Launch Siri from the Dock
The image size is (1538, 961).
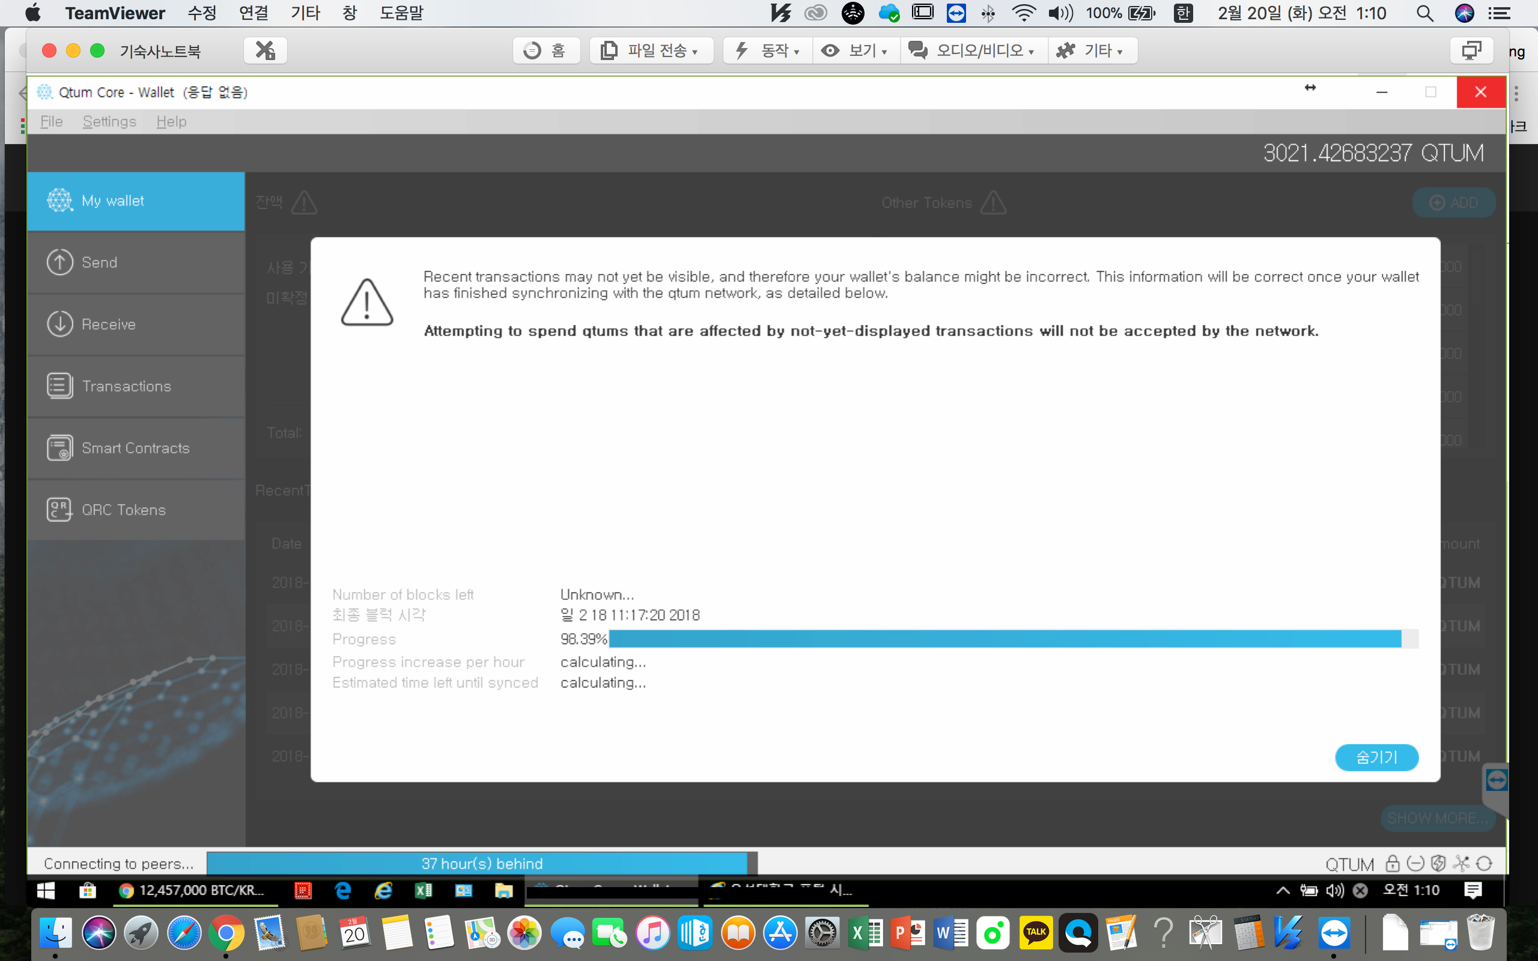point(99,933)
